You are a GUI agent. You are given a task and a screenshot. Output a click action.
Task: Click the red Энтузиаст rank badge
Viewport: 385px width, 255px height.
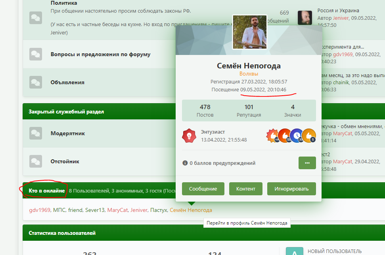pyautogui.click(x=189, y=136)
